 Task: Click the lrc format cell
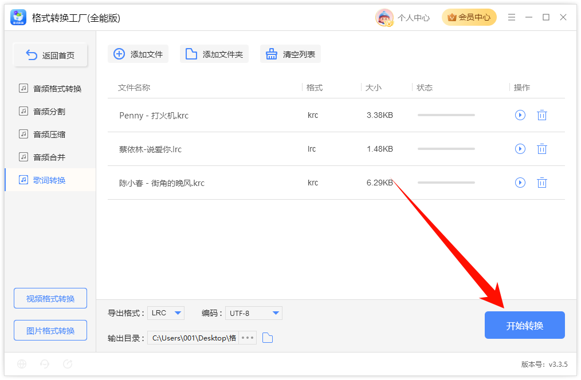point(312,149)
